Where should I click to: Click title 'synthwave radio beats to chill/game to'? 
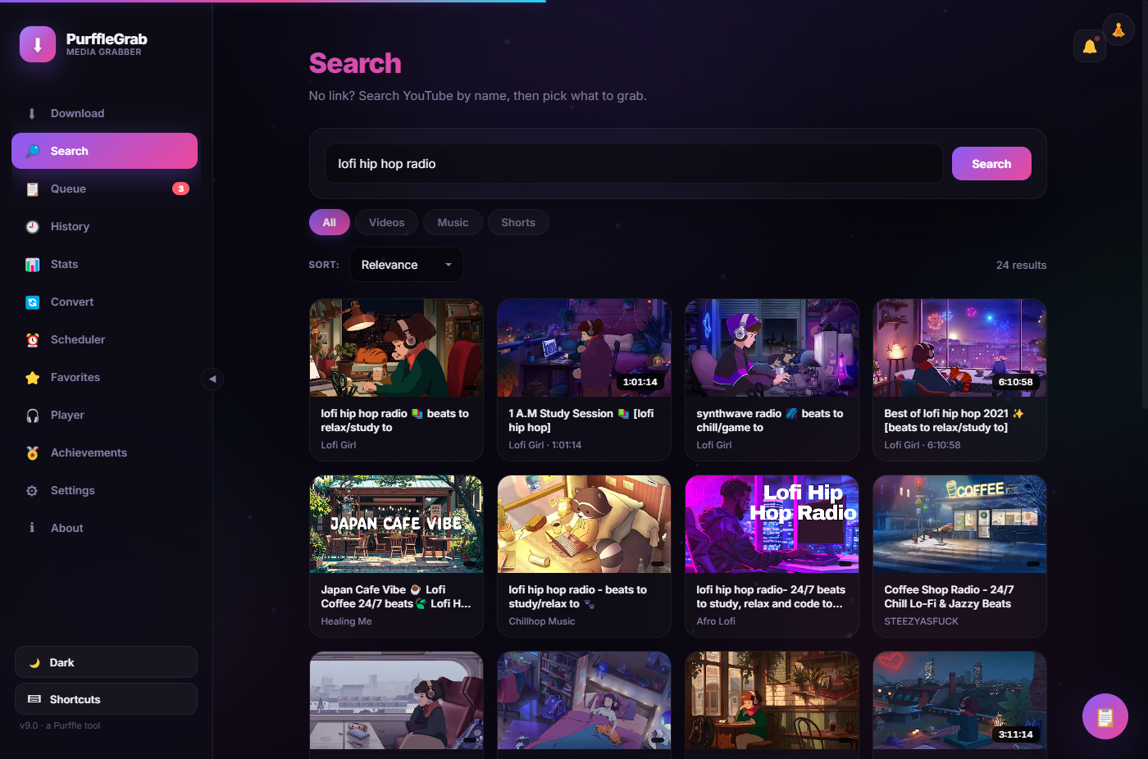(770, 420)
